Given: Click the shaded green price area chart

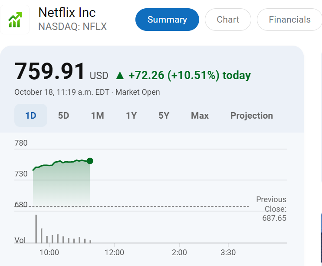Looking at the screenshot, I should [x=61, y=183].
